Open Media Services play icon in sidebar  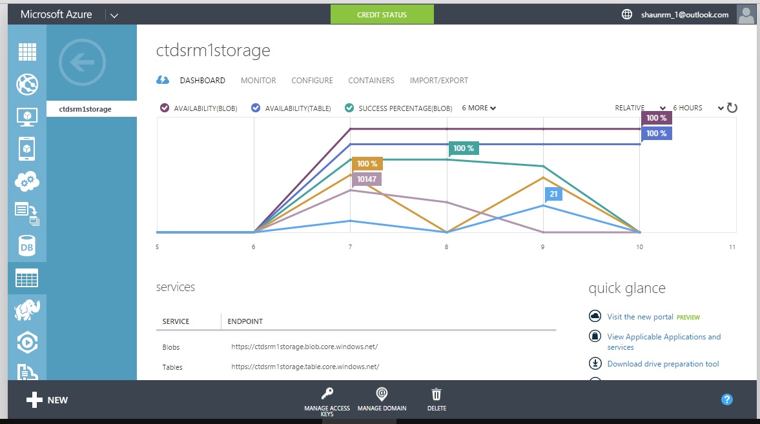[x=27, y=343]
